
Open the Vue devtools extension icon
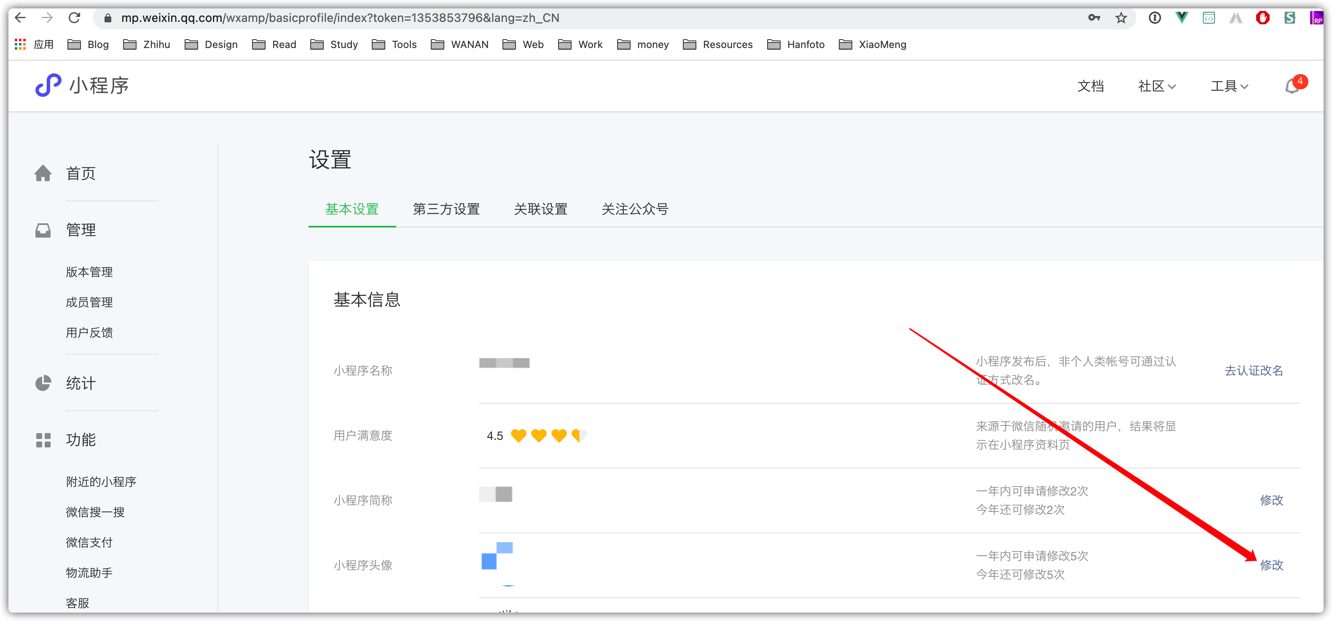1182,18
